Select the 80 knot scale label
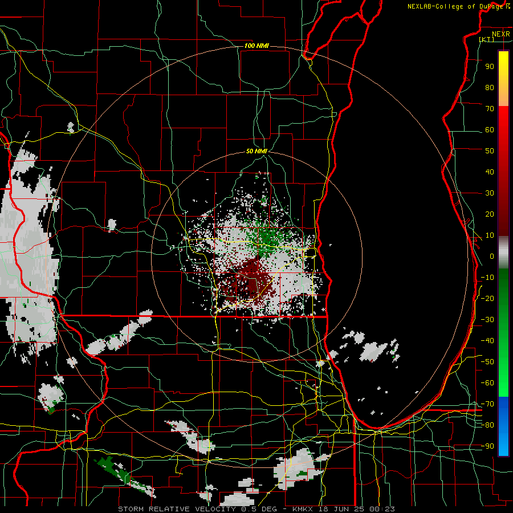Image resolution: width=513 pixels, height=513 pixels. click(x=490, y=88)
